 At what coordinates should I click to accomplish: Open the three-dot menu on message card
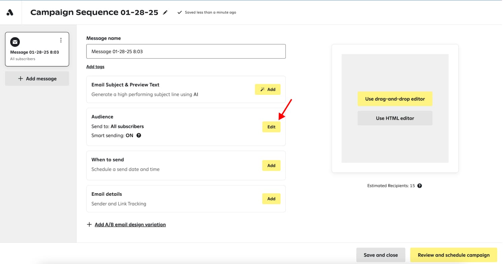coord(61,40)
